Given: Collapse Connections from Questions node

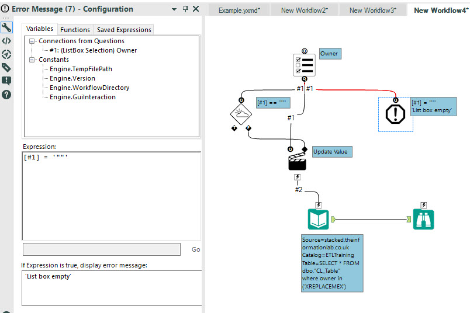Looking at the screenshot, I should tap(32, 41).
